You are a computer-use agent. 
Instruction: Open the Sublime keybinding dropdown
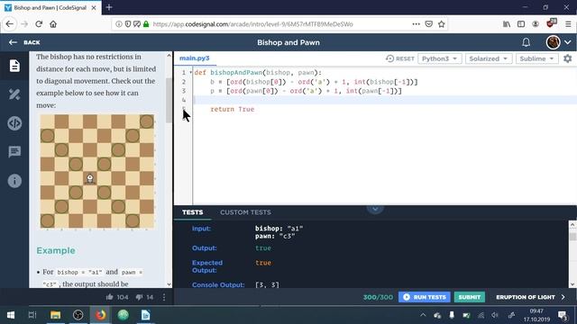537,58
